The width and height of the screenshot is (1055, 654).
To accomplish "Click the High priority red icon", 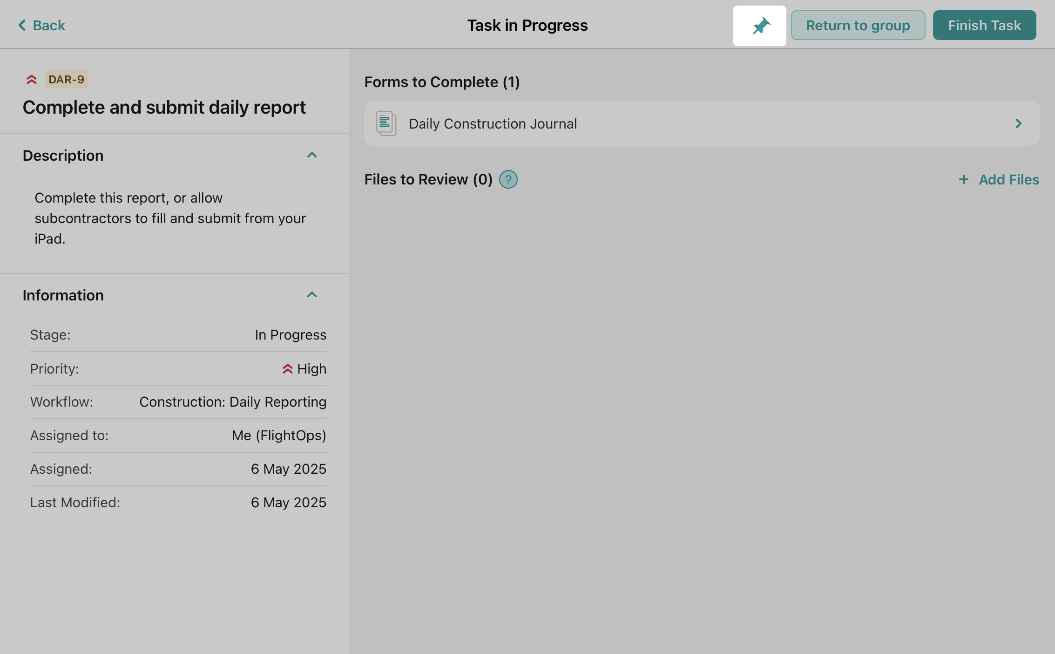I will pyautogui.click(x=287, y=369).
